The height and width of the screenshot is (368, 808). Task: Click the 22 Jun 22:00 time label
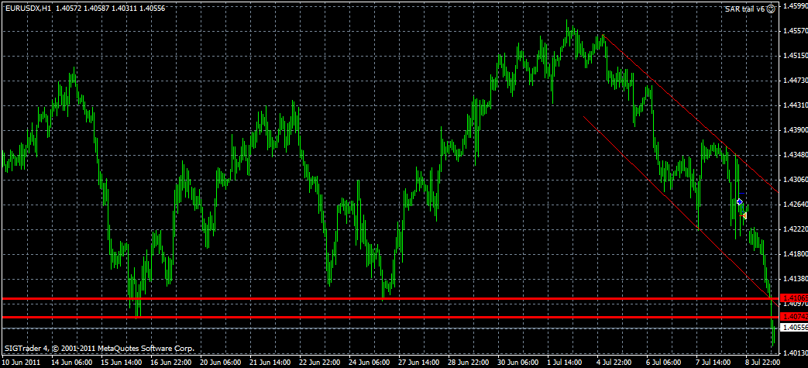tap(319, 363)
